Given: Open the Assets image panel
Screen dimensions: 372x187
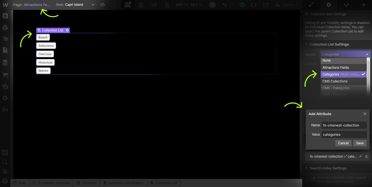Looking at the screenshot, I should pyautogui.click(x=5, y=86).
